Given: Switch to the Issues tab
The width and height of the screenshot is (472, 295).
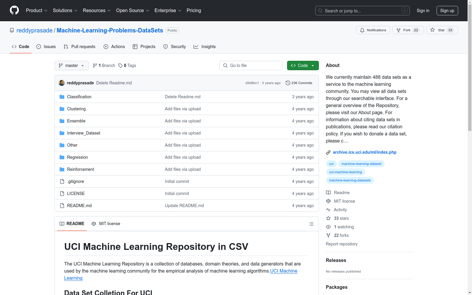Looking at the screenshot, I should click(46, 47).
